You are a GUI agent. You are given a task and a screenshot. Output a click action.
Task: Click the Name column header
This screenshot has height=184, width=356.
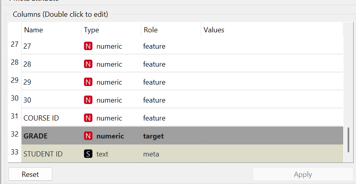(x=51, y=30)
